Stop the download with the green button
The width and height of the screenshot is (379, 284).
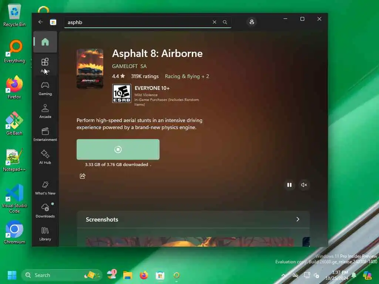118,149
